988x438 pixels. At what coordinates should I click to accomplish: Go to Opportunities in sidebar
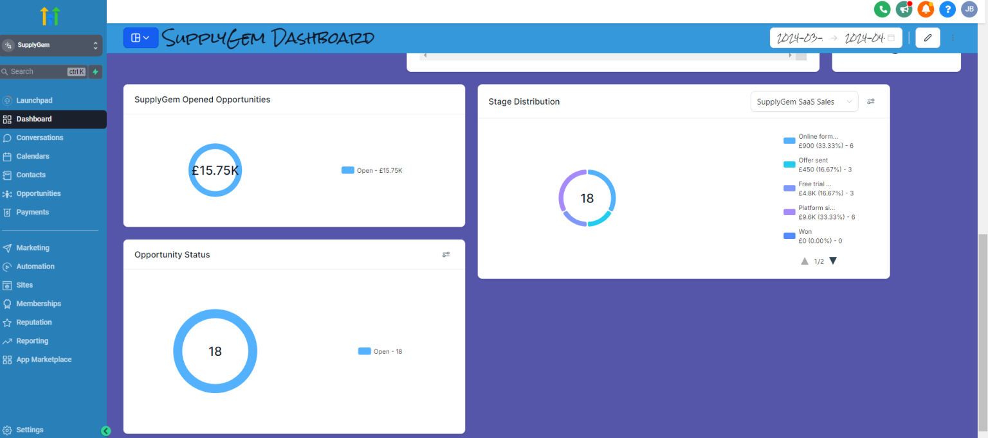point(39,193)
